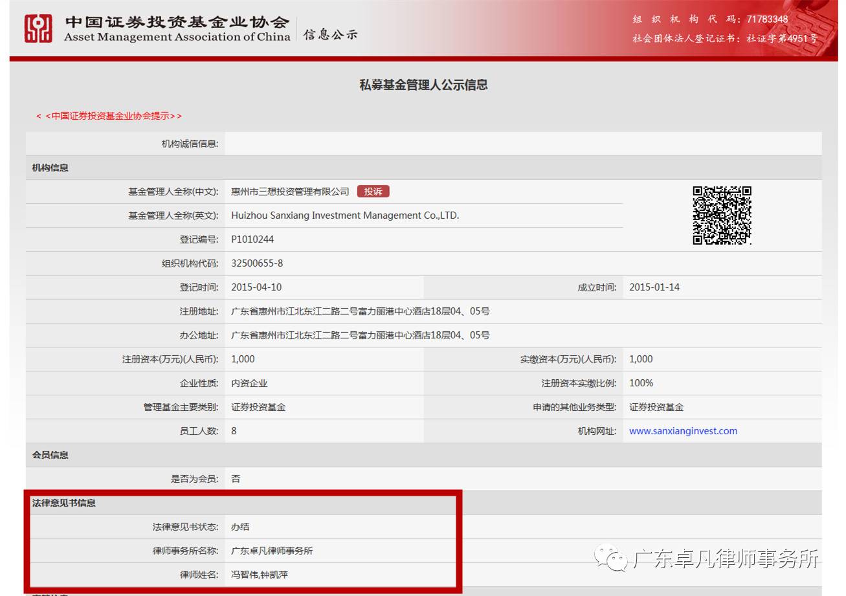Click the 员工人数 label
The image size is (846, 596).
click(199, 431)
